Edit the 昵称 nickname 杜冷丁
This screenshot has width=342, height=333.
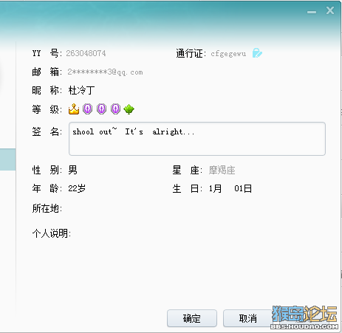tap(81, 90)
